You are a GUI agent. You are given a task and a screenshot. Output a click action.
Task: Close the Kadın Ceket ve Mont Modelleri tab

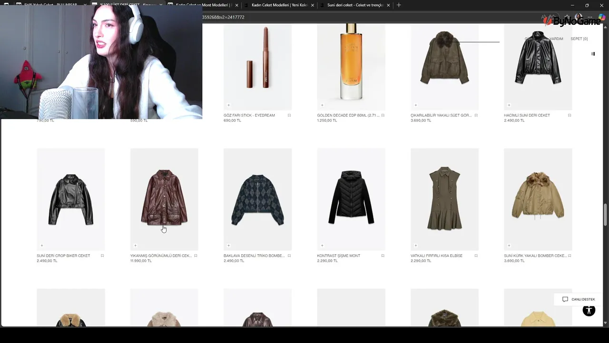click(236, 5)
